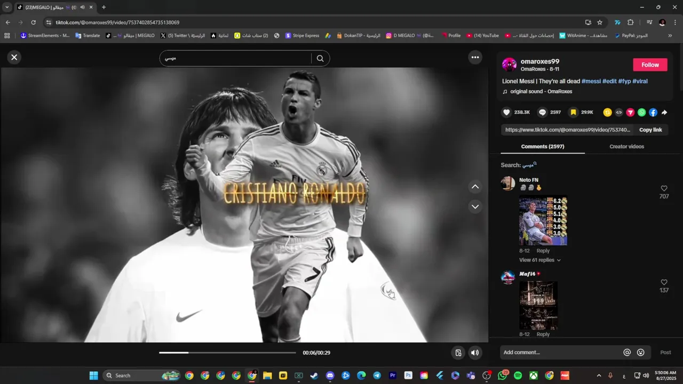Open a new browser tab
This screenshot has width=683, height=384.
[104, 7]
